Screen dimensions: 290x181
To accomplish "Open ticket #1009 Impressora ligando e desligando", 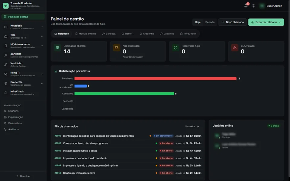I will pyautogui.click(x=128, y=166).
